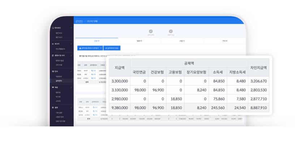The image size is (296, 141).
Task: Click the 차인지급액 total cell 8,887,910
Action: (258, 108)
